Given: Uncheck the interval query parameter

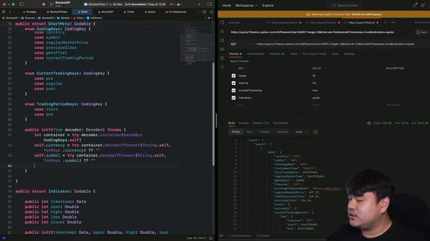Looking at the screenshot, I should [234, 83].
